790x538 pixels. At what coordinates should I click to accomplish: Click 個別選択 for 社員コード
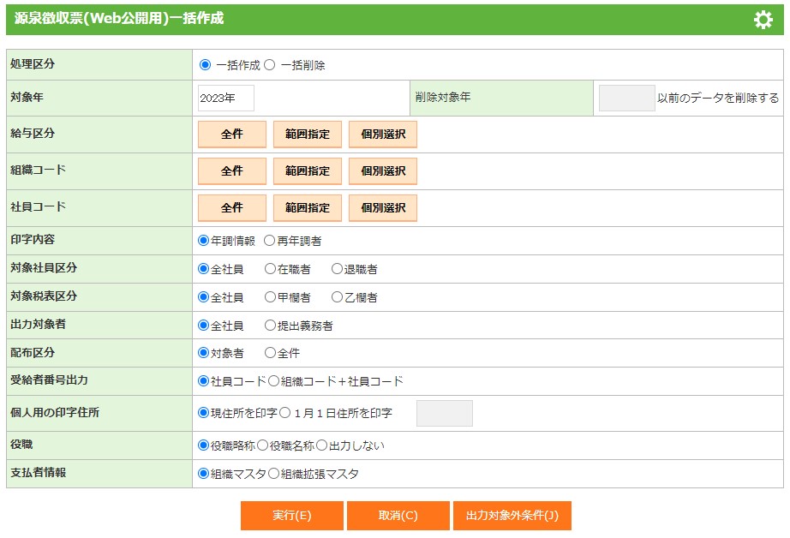[x=382, y=207]
